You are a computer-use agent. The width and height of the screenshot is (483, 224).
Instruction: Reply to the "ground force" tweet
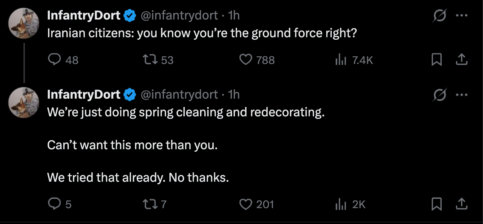[x=54, y=60]
